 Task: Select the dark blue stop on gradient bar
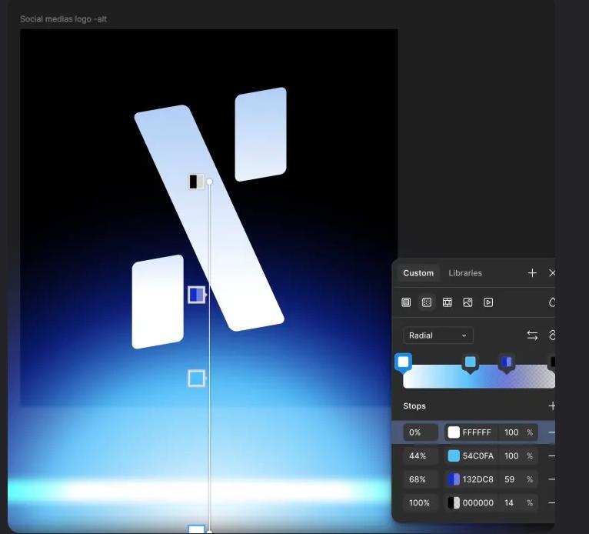[x=507, y=362]
